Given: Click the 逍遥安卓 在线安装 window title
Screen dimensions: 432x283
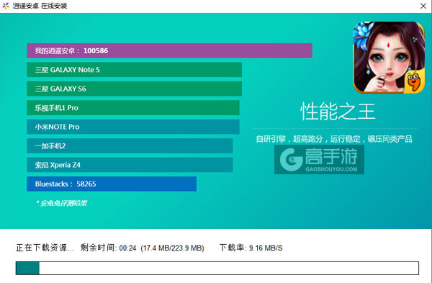Looking at the screenshot, I should click(40, 6).
